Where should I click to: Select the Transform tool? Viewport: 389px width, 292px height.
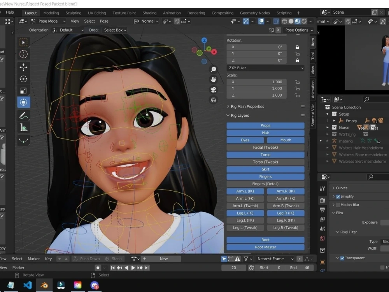click(24, 102)
